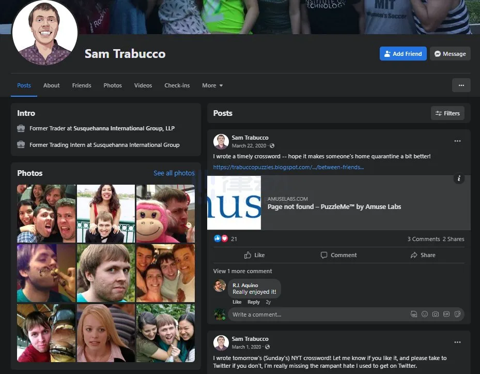
Task: Open the Filters button for Posts
Action: pos(447,113)
